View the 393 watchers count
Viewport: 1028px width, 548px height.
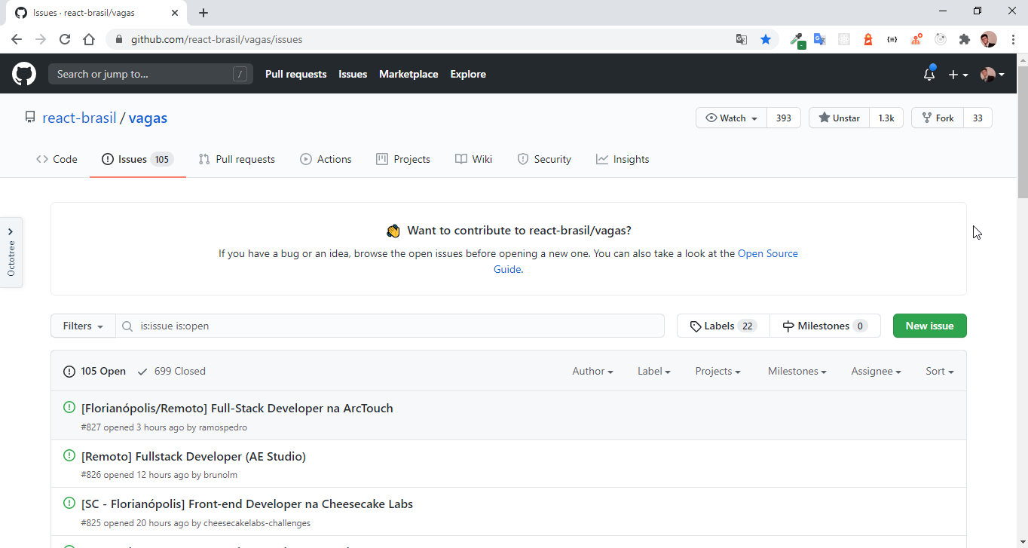pos(784,118)
